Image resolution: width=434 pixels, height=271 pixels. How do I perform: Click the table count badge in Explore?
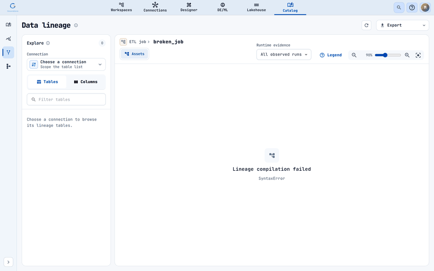pos(102,43)
